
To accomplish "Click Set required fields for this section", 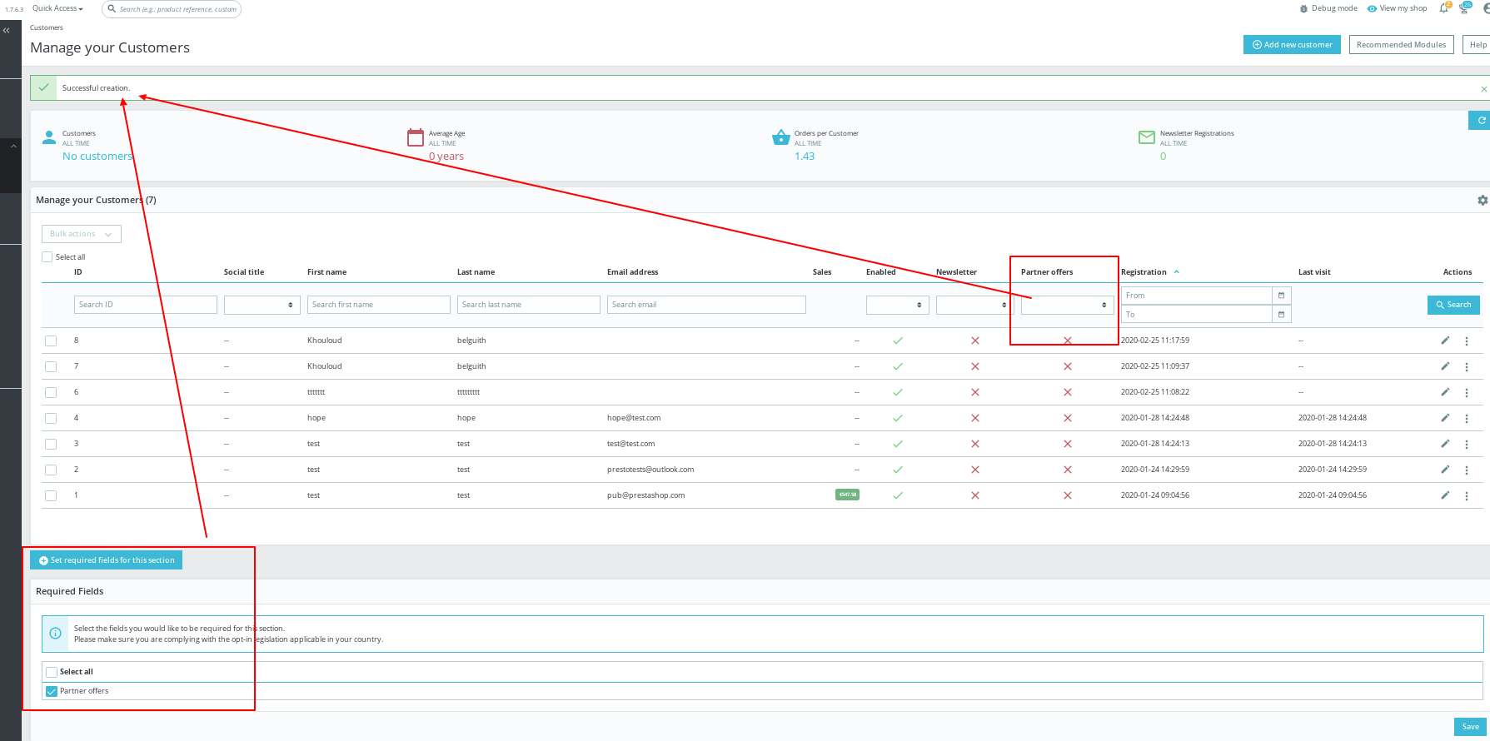I will pyautogui.click(x=106, y=560).
